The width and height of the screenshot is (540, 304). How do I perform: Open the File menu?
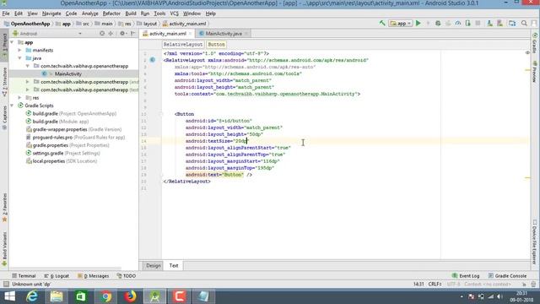pos(6,14)
